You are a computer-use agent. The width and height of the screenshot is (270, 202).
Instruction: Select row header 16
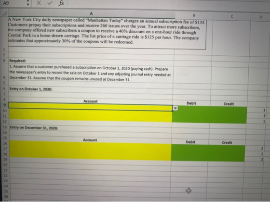click(x=5, y=143)
